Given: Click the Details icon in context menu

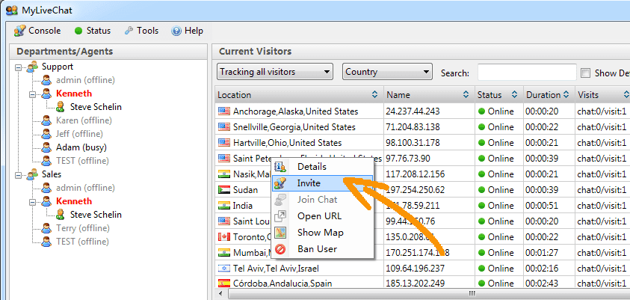Looking at the screenshot, I should tap(280, 167).
